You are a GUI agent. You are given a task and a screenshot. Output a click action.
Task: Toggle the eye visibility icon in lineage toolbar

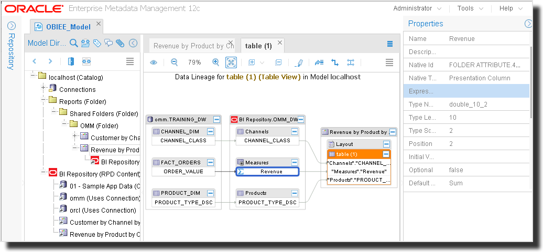[154, 62]
